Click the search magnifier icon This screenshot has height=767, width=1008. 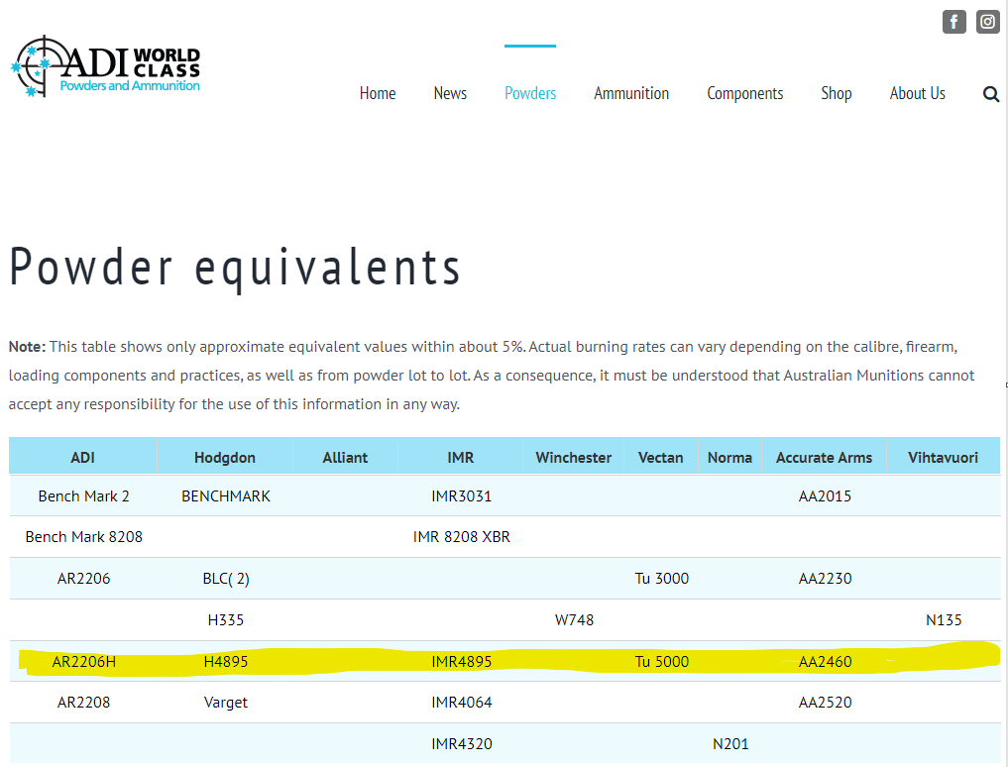[990, 94]
